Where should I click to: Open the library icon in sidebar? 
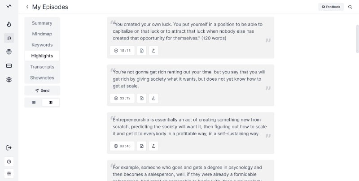point(9,38)
